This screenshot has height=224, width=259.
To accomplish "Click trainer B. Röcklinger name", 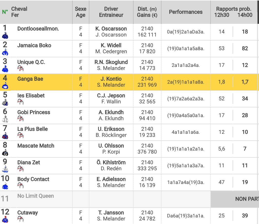I will tap(111, 135).
